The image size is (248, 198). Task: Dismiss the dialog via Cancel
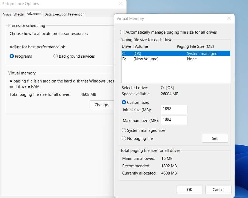pos(218,189)
